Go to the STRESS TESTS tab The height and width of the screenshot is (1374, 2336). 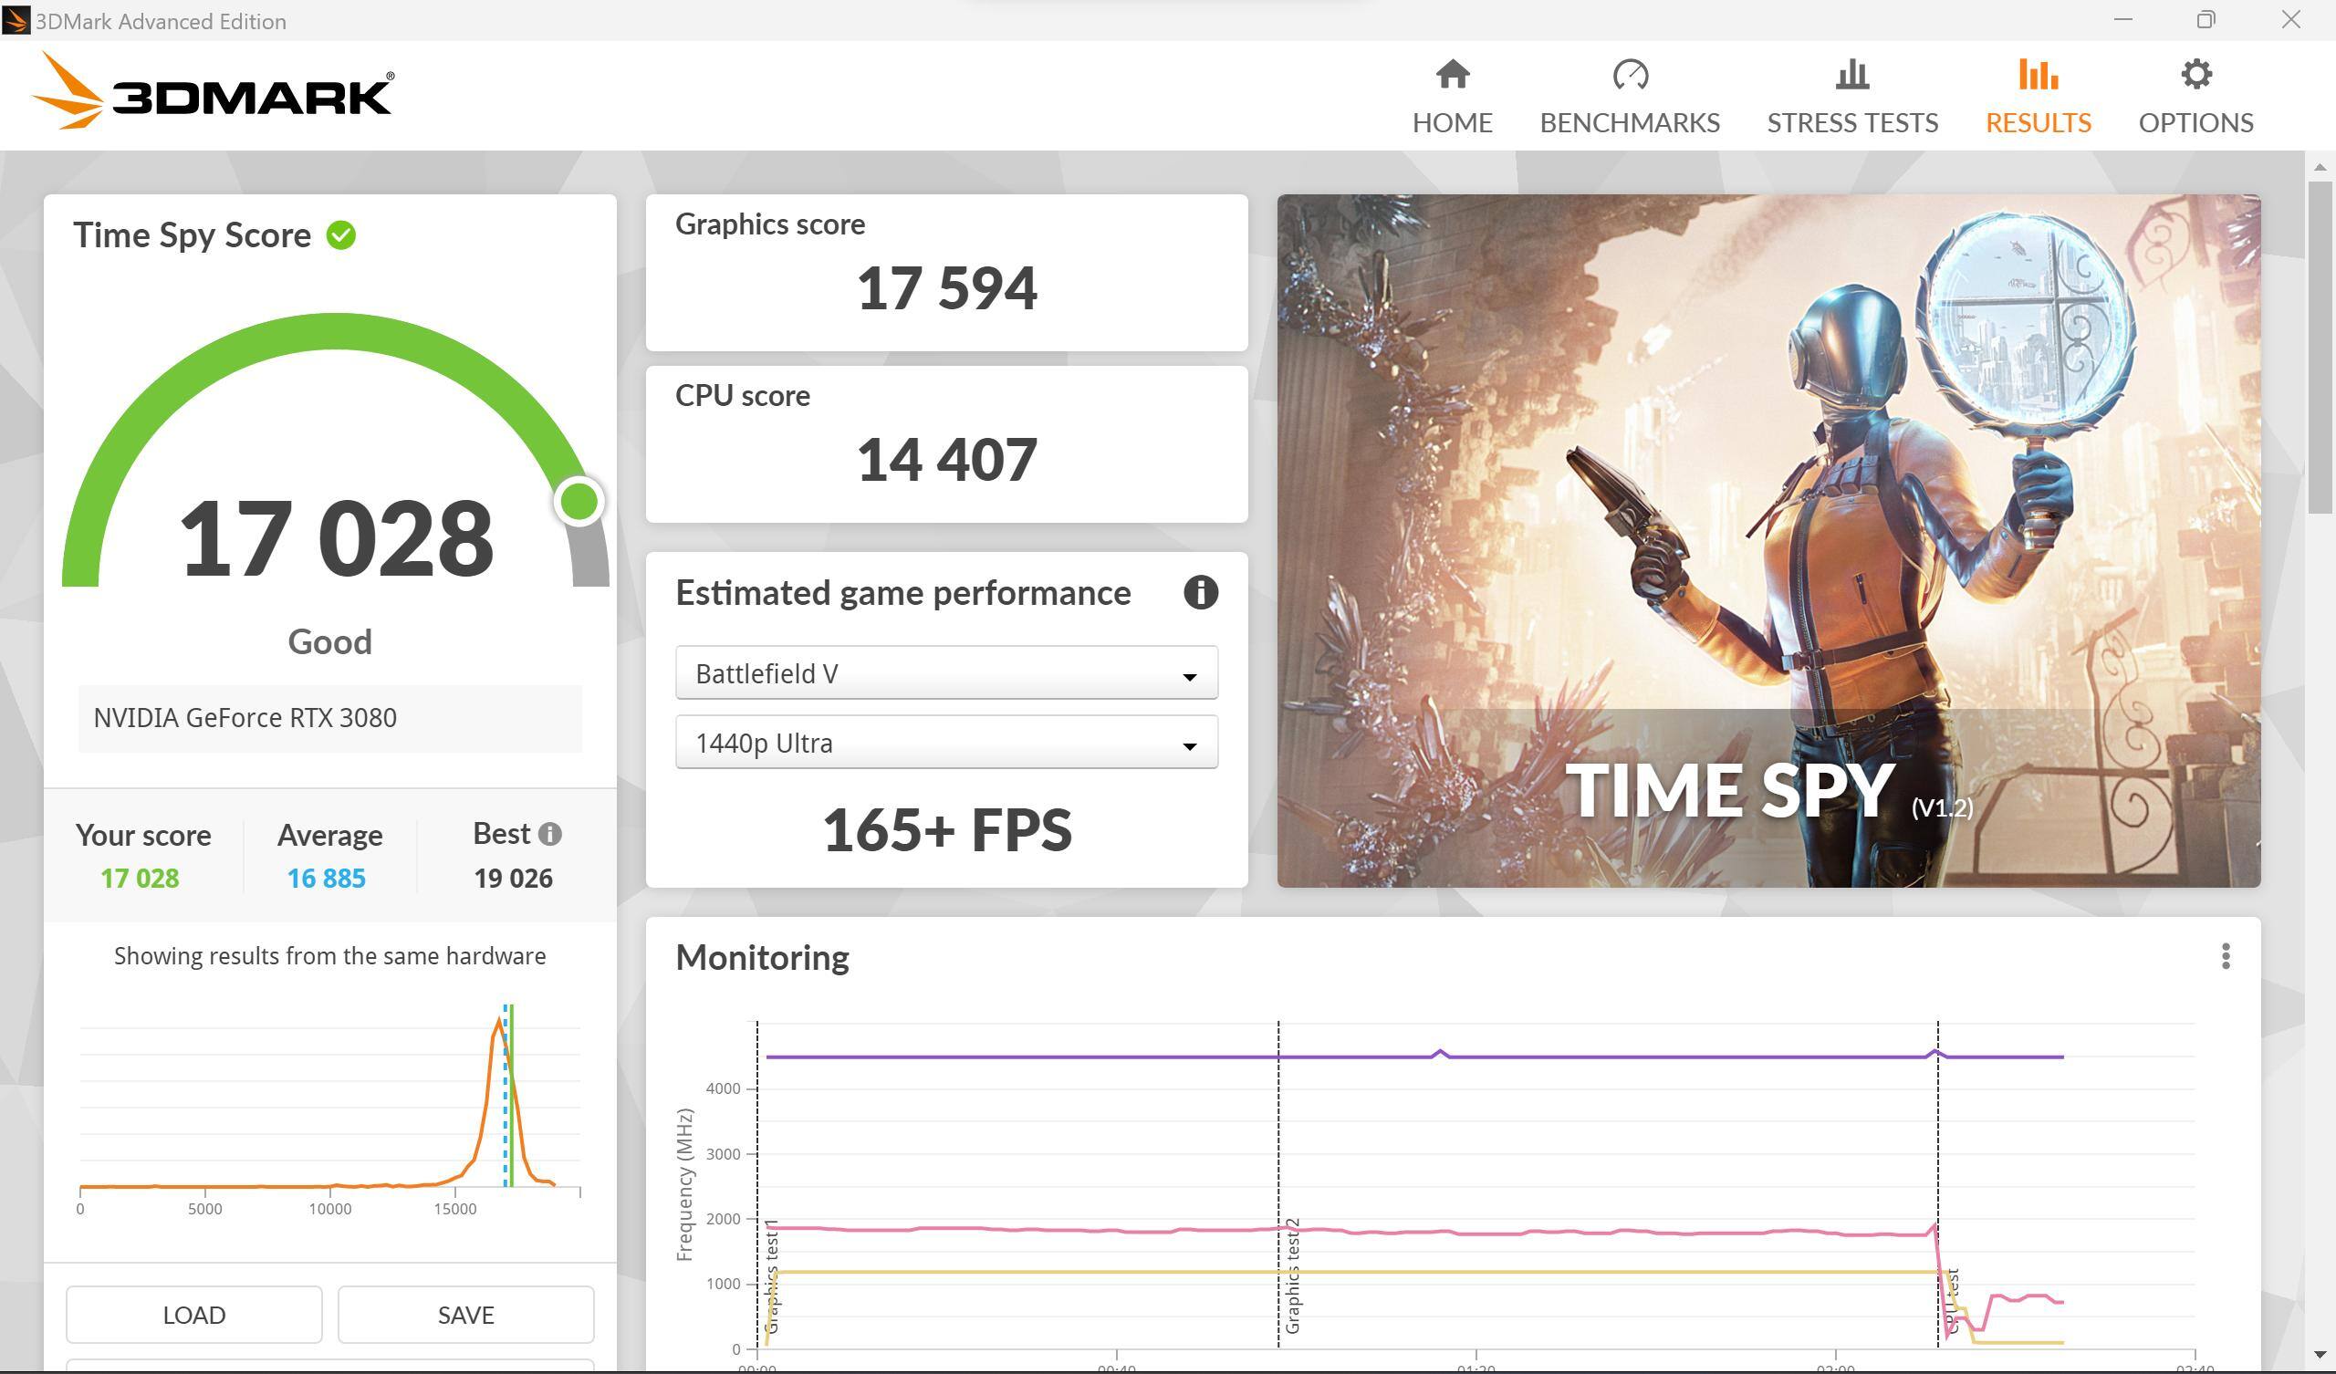pos(1851,121)
